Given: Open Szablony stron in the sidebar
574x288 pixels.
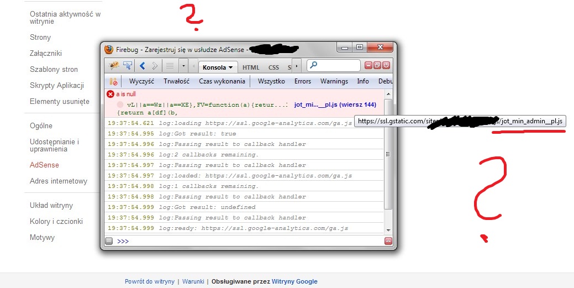Looking at the screenshot, I should [54, 69].
